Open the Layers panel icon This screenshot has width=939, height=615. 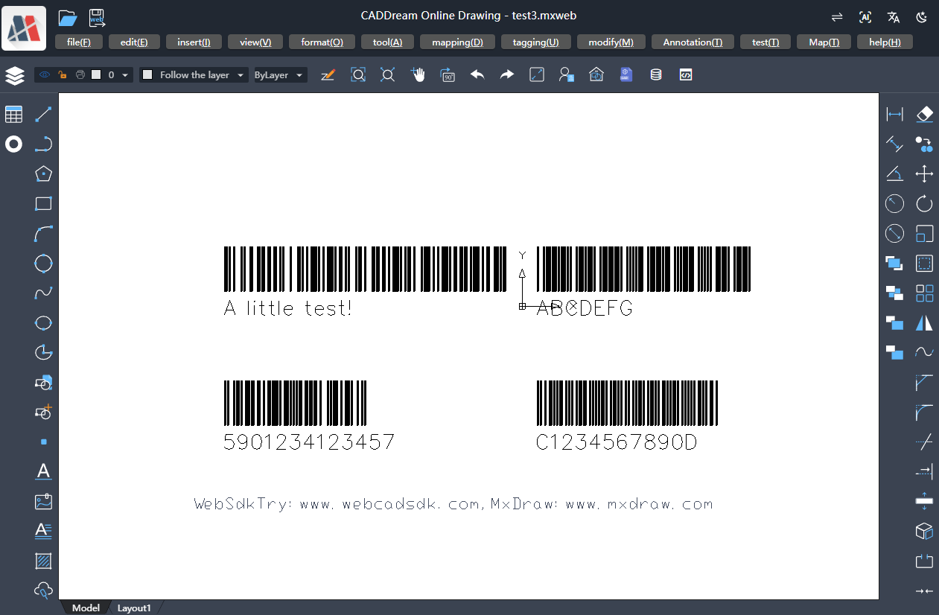click(15, 75)
